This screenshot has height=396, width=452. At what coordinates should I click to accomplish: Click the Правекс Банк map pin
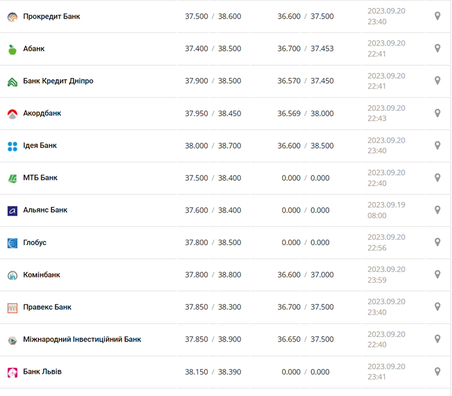[437, 307]
